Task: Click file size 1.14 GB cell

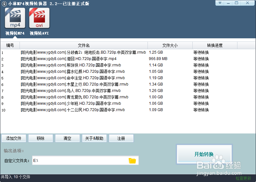Action: click(156, 65)
